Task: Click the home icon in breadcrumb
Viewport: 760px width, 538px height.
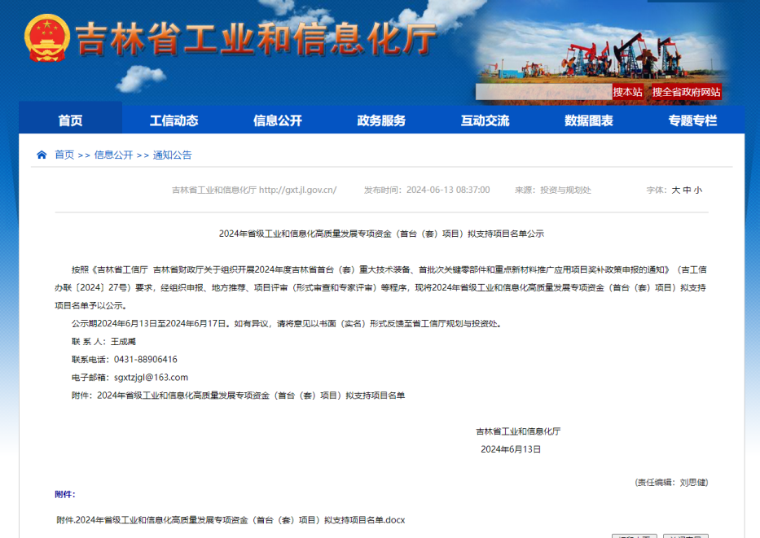Action: 42,155
